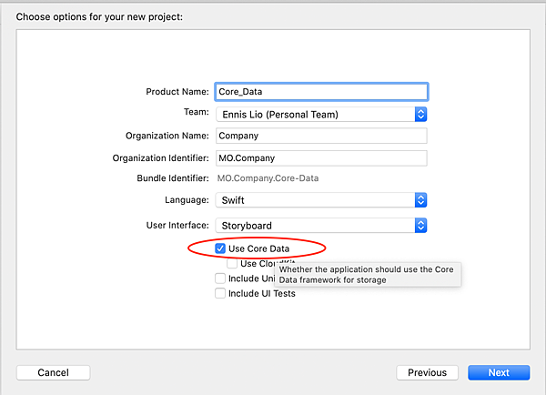Cancel the new project dialog
The image size is (546, 395).
54,372
